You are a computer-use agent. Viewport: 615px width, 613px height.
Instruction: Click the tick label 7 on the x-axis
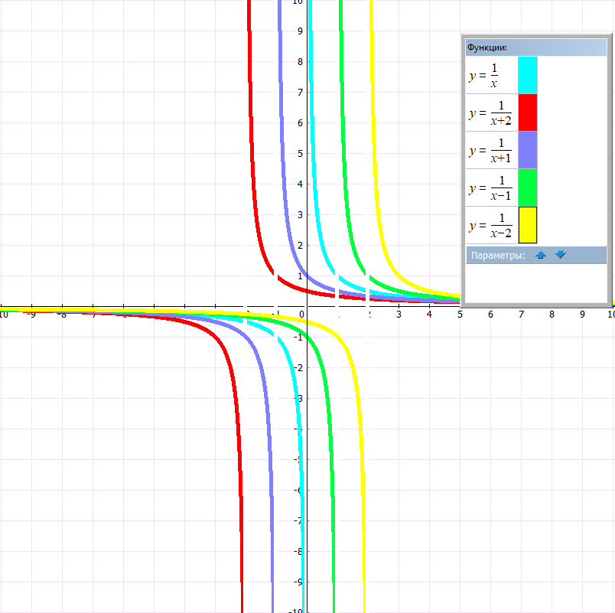tap(521, 315)
